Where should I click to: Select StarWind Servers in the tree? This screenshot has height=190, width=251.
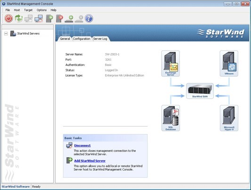coord(28,33)
